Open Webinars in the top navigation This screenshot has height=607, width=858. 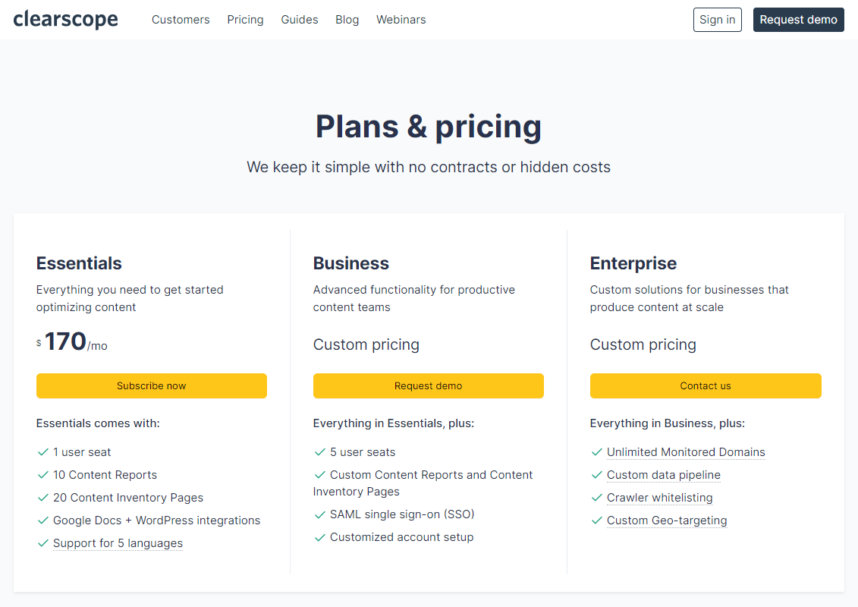[401, 20]
